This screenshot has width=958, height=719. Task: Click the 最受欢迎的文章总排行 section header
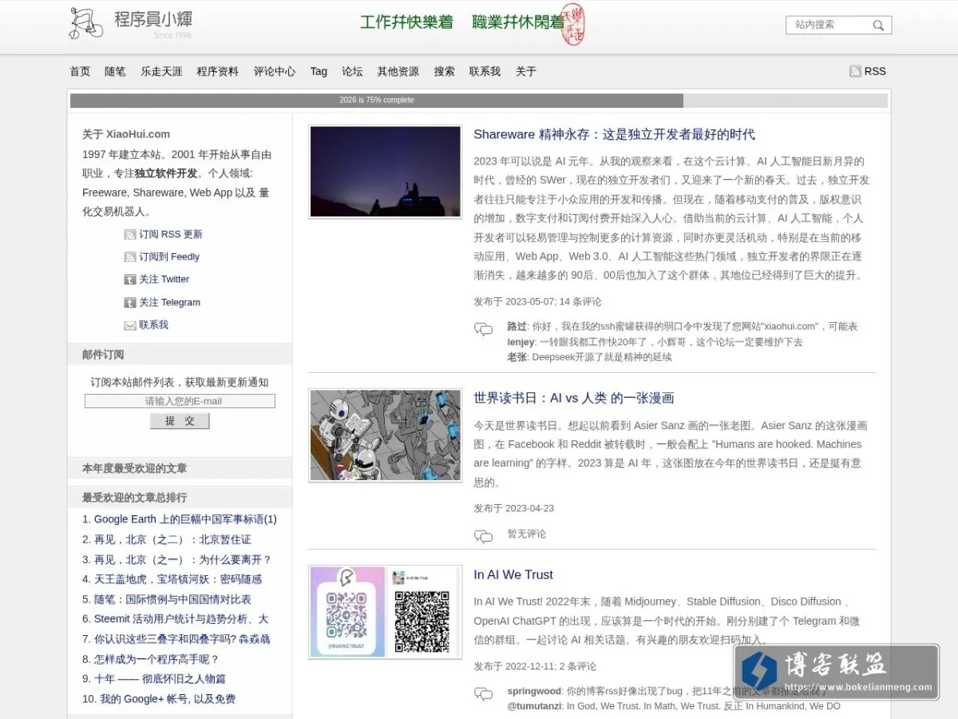pyautogui.click(x=180, y=497)
